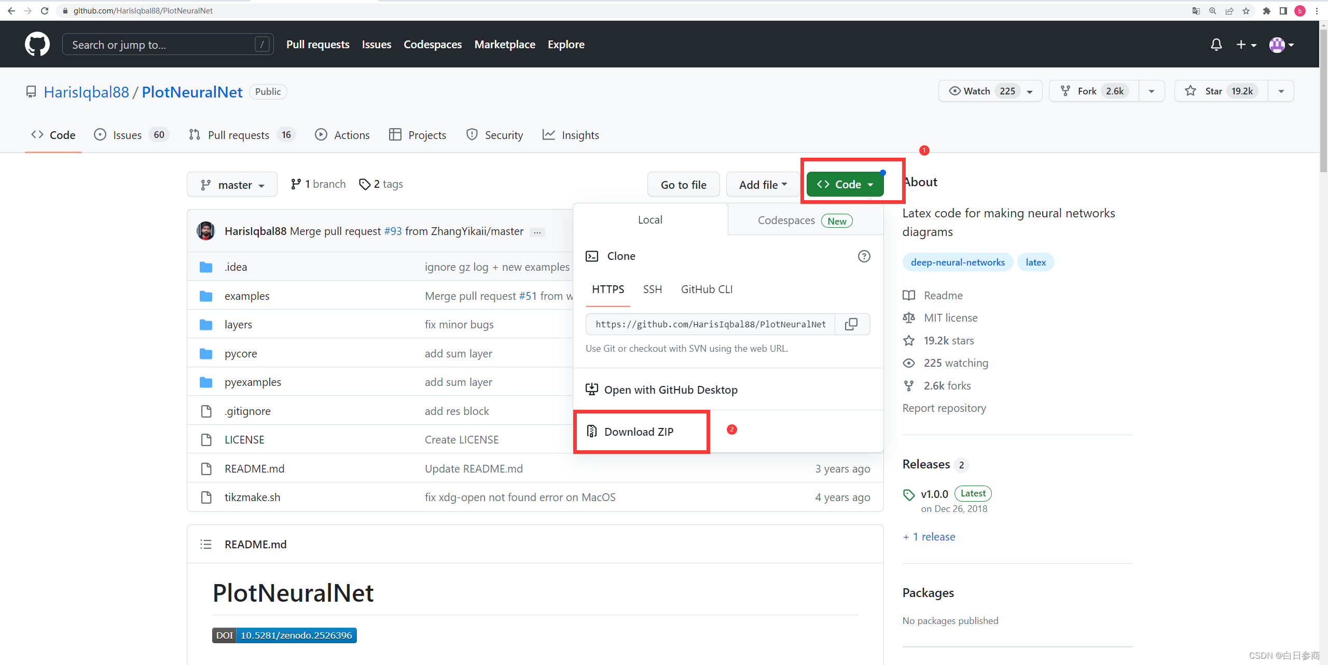The image size is (1328, 665).
Task: Click the README table of contents icon
Action: pyautogui.click(x=206, y=544)
